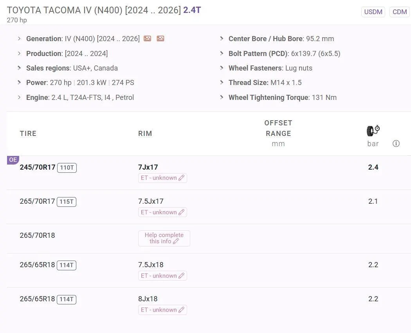This screenshot has height=333, width=411.
Task: Click Help complete this info button
Action: point(164,238)
